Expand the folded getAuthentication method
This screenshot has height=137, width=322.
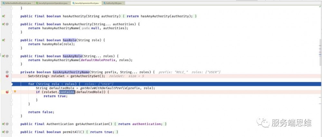12,124
